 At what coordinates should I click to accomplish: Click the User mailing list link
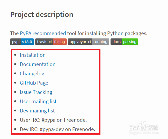coord(38,101)
